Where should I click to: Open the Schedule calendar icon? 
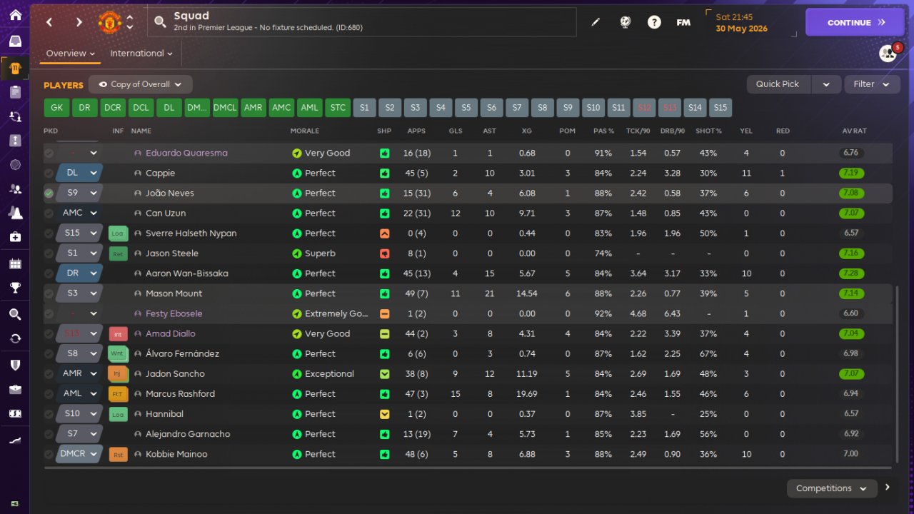pyautogui.click(x=15, y=264)
